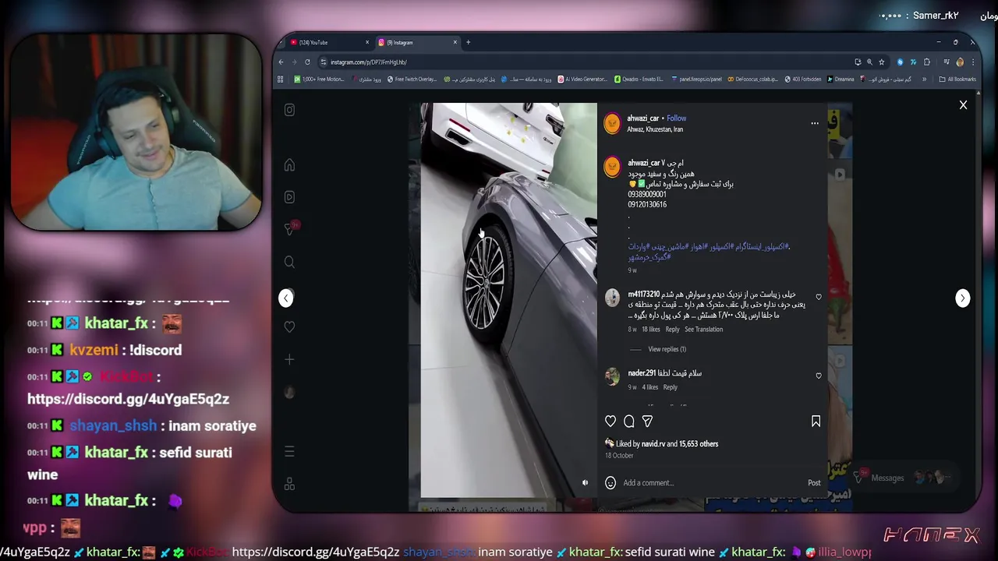The height and width of the screenshot is (561, 998).
Task: Select the Instagram browser tab
Action: 413,42
